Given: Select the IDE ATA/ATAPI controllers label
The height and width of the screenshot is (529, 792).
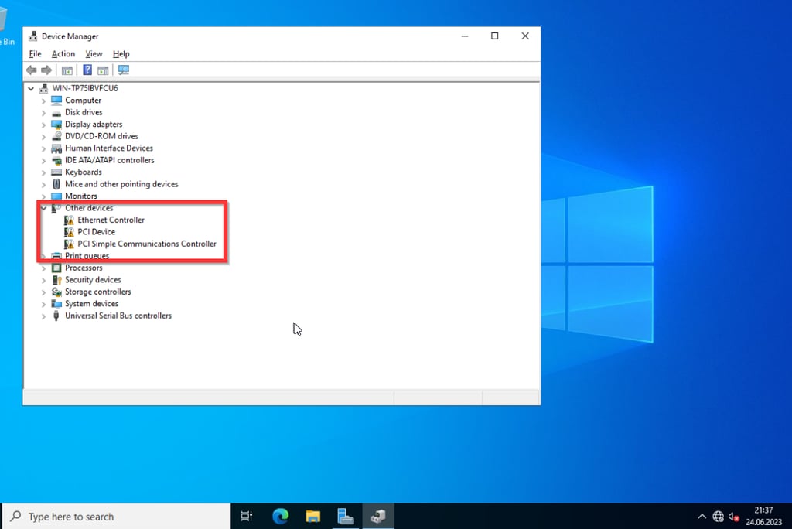Looking at the screenshot, I should tap(110, 160).
